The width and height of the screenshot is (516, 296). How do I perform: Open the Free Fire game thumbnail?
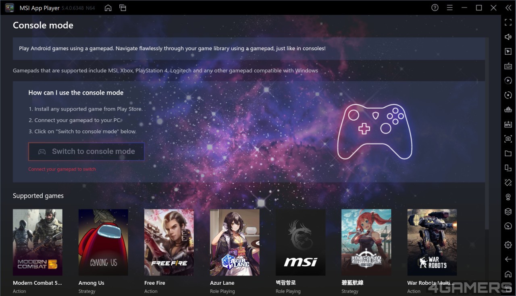(x=169, y=242)
